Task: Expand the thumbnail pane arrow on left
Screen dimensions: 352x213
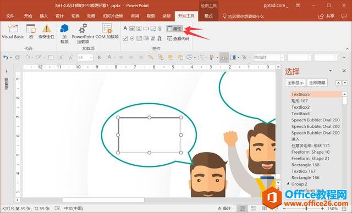Action: pyautogui.click(x=7, y=71)
